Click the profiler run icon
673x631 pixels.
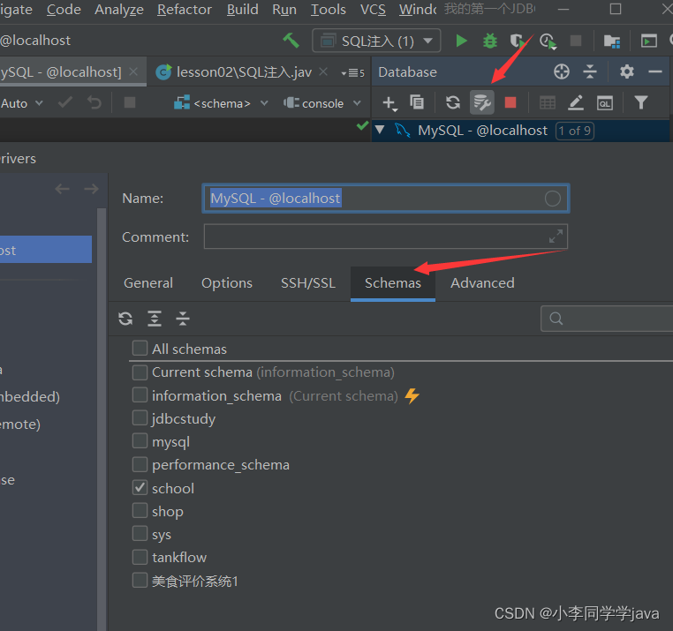coord(548,41)
